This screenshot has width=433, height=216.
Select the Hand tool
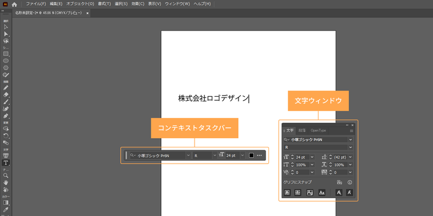pos(6,183)
